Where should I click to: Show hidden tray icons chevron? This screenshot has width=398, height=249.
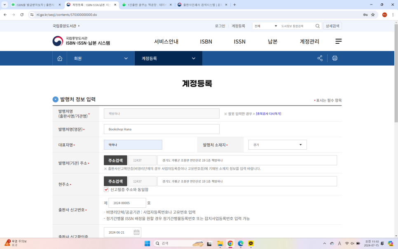click(324, 243)
